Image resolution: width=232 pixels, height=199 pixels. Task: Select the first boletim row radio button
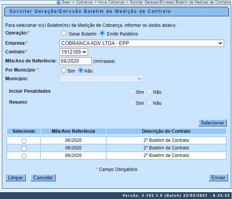click(24, 141)
